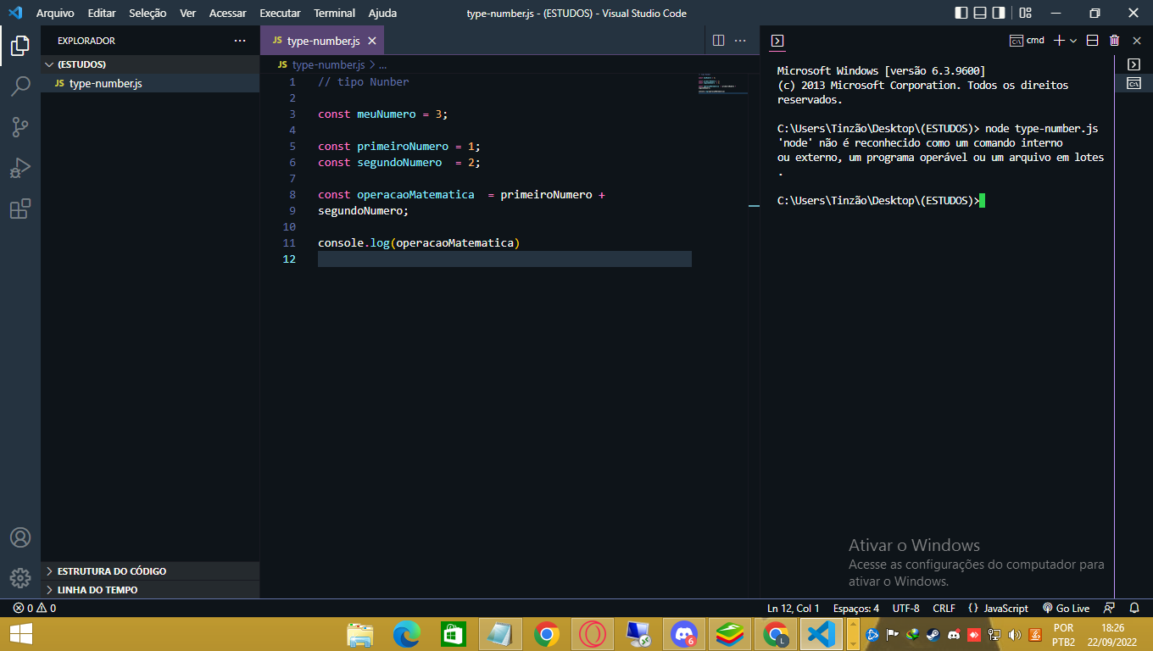
Task: Open the Ajuda menu
Action: tap(382, 14)
